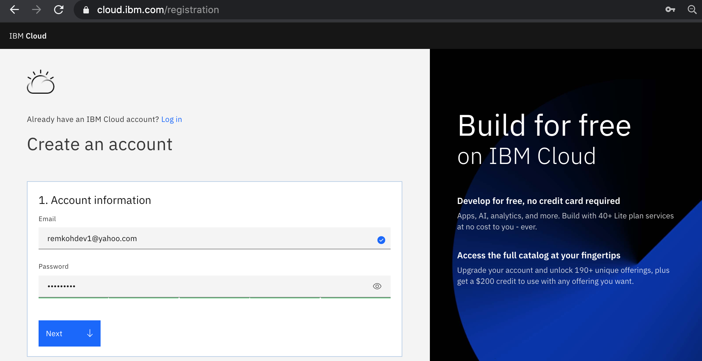Click the cloud illustration icon above the form
702x361 pixels.
41,82
